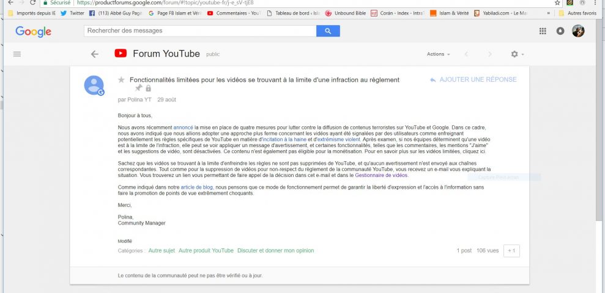Star this forum topic
Viewport: 605px width, 293px height.
point(121,80)
